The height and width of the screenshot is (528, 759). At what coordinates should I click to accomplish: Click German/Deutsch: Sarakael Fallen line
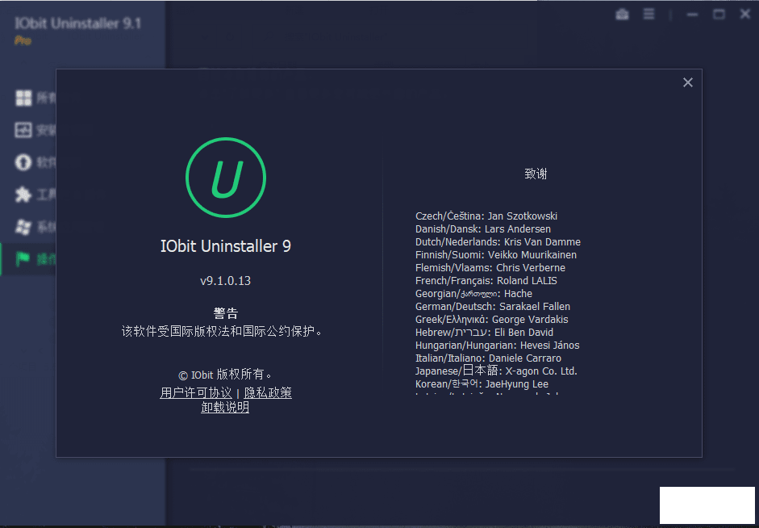(x=492, y=306)
